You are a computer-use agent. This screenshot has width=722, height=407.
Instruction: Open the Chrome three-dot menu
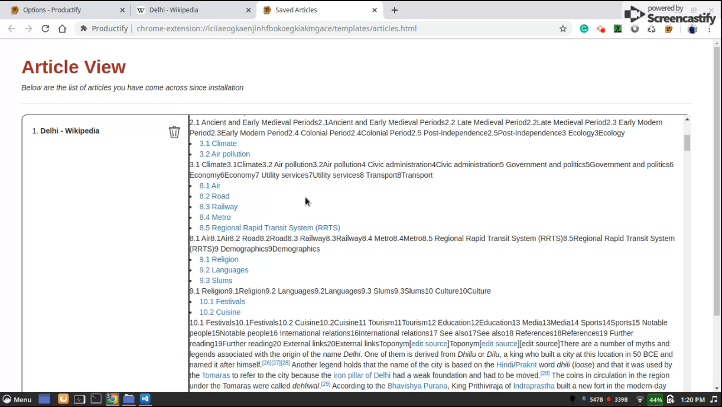click(710, 28)
